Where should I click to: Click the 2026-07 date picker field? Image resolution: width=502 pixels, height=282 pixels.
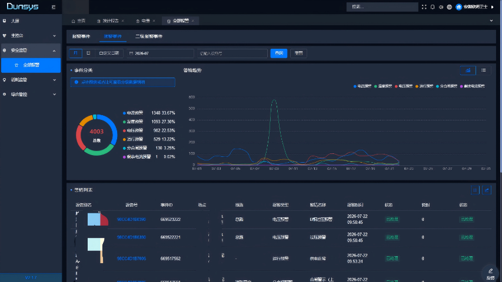160,53
